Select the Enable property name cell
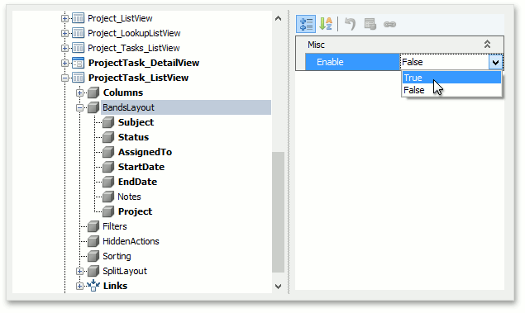The height and width of the screenshot is (313, 525). [352, 62]
